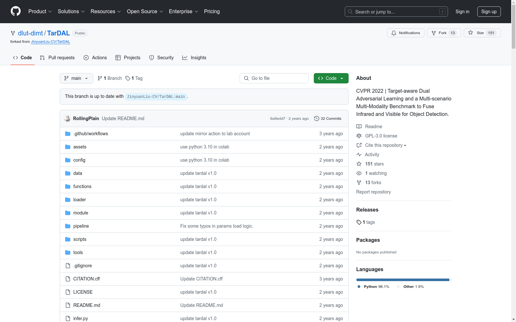This screenshot has height=322, width=516.
Task: Open the pipeline folder
Action: click(x=81, y=226)
